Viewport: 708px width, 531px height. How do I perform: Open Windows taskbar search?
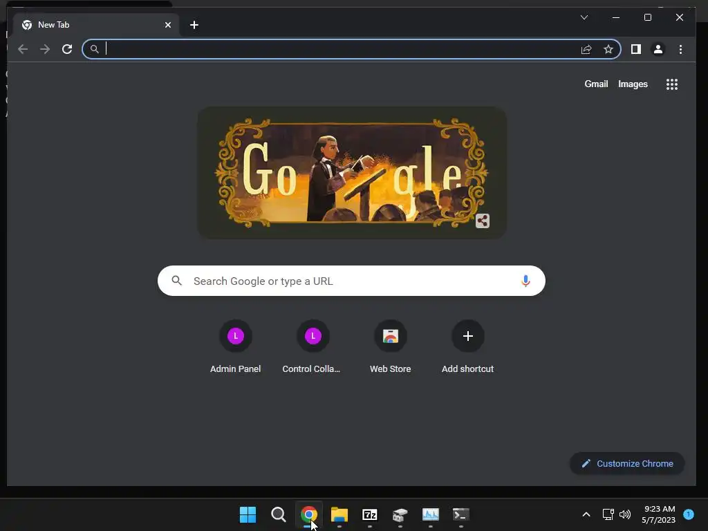click(x=278, y=514)
